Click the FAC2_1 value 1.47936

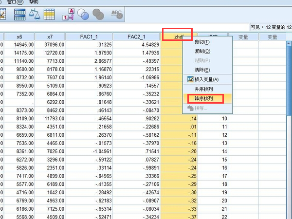point(136,53)
